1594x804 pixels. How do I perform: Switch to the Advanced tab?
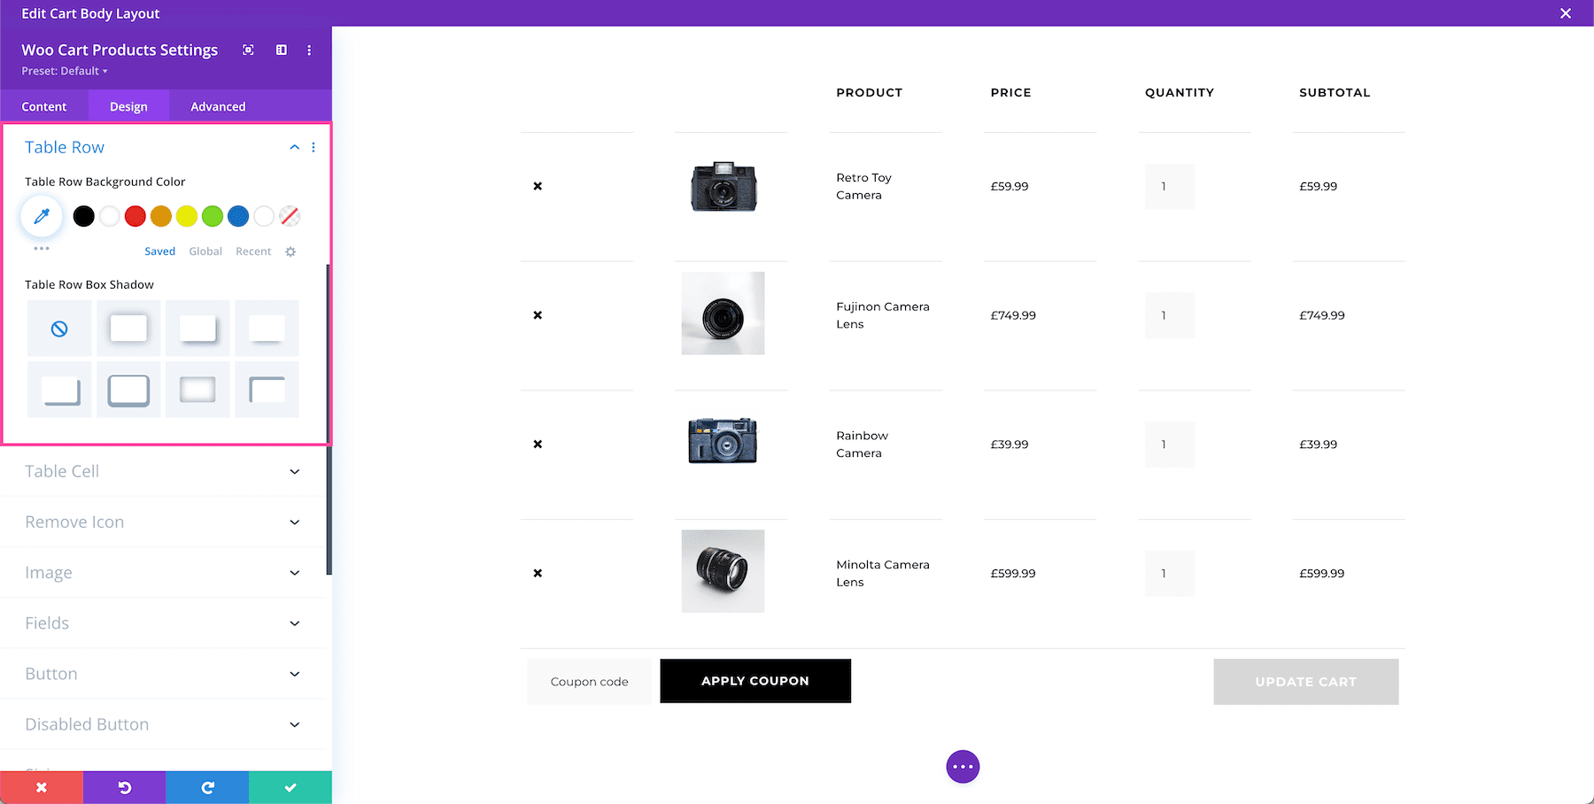point(217,106)
